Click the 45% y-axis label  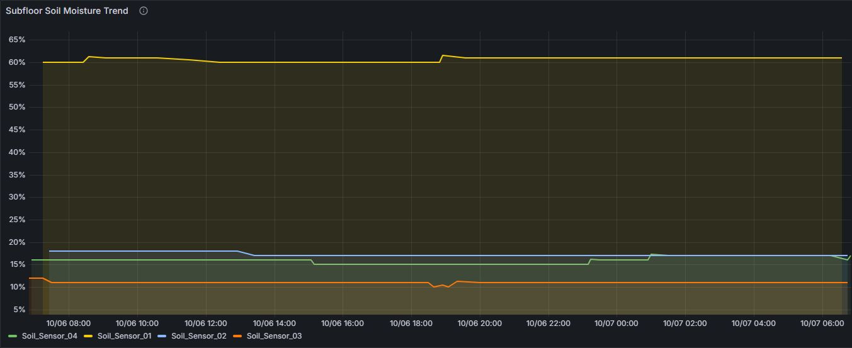(17, 130)
